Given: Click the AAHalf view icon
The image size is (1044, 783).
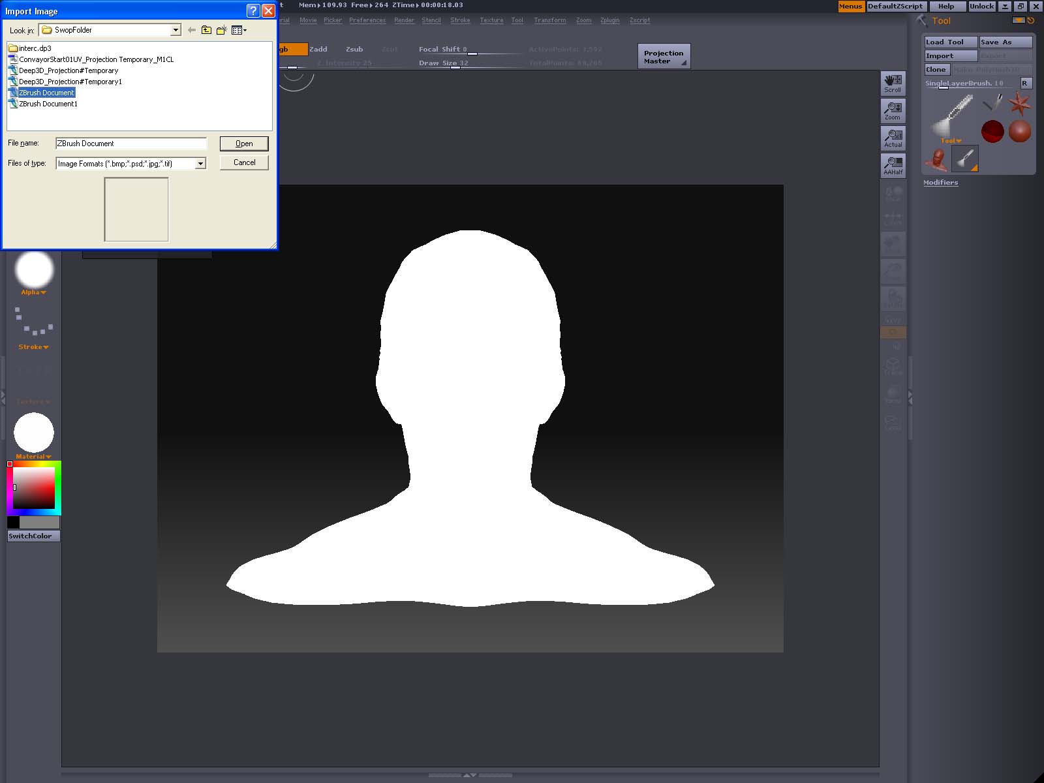Looking at the screenshot, I should point(893,165).
